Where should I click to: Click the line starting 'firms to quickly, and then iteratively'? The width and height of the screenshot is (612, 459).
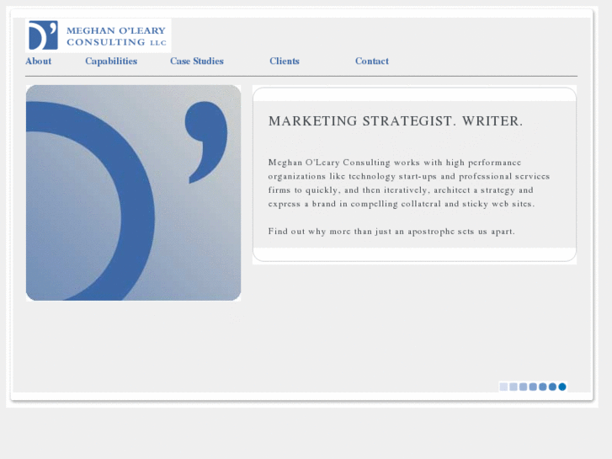pos(401,190)
